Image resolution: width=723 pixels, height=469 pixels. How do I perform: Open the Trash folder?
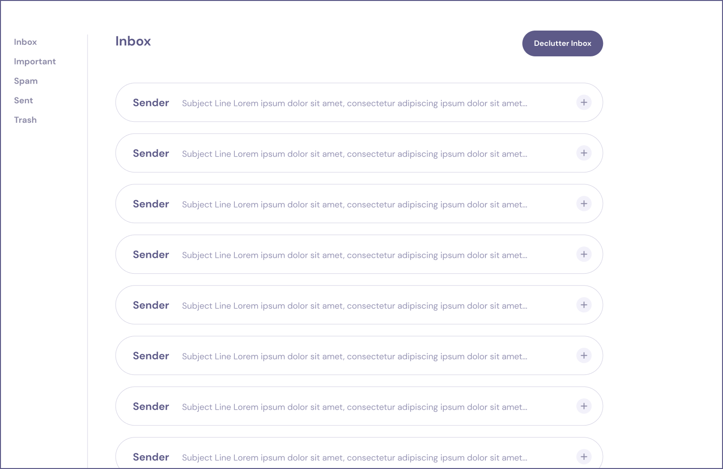(25, 120)
